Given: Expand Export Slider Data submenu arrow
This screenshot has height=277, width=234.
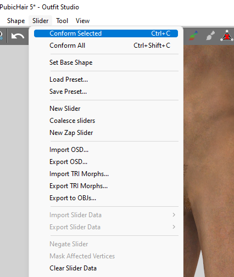Looking at the screenshot, I should click(x=174, y=227).
